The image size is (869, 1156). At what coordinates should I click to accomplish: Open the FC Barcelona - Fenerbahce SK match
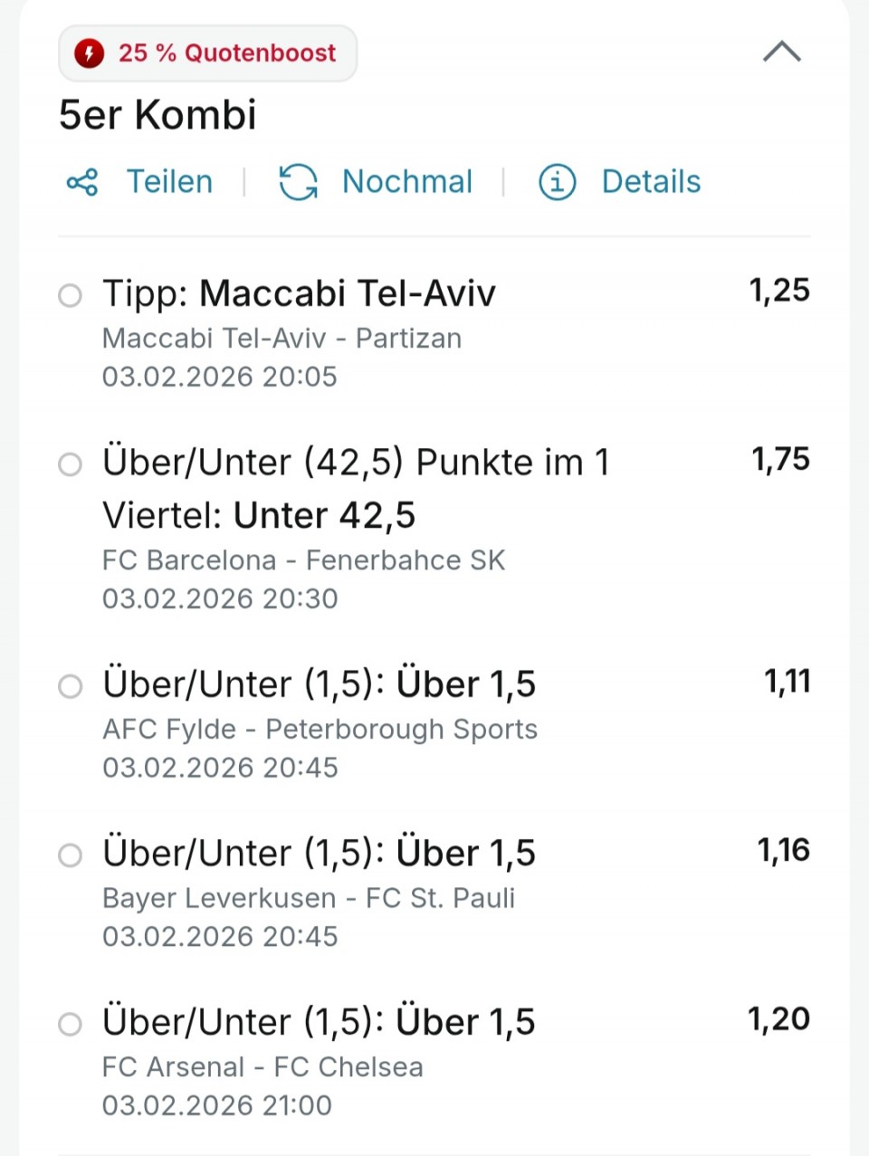[303, 560]
